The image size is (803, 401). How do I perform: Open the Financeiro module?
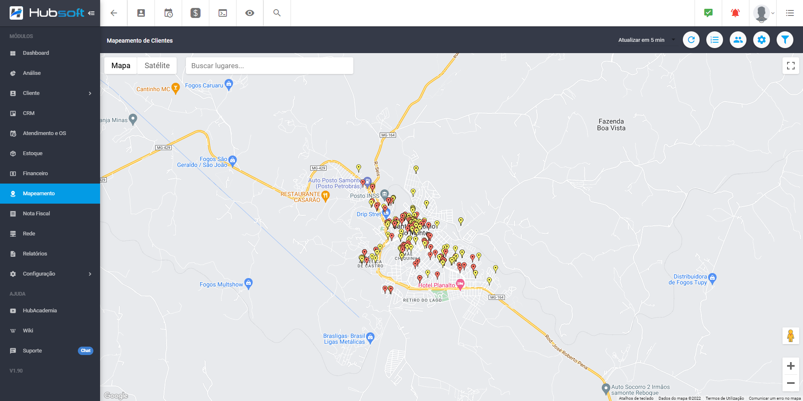point(50,174)
